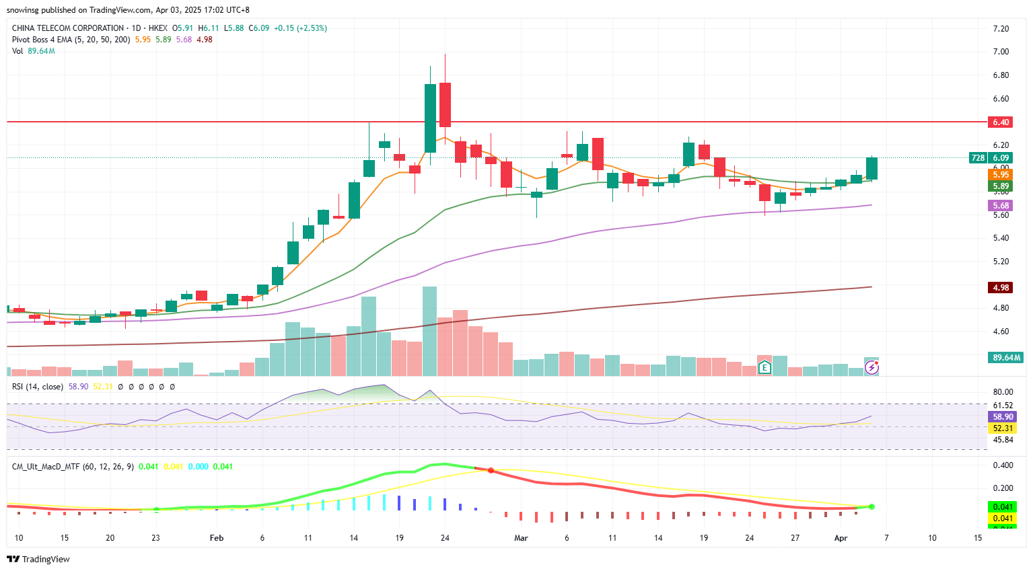Open the TradingView logo at the bottom
Image resolution: width=1033 pixels, height=571 pixels.
click(x=38, y=559)
